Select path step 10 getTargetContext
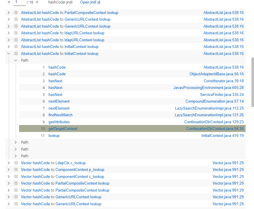 (x=63, y=129)
